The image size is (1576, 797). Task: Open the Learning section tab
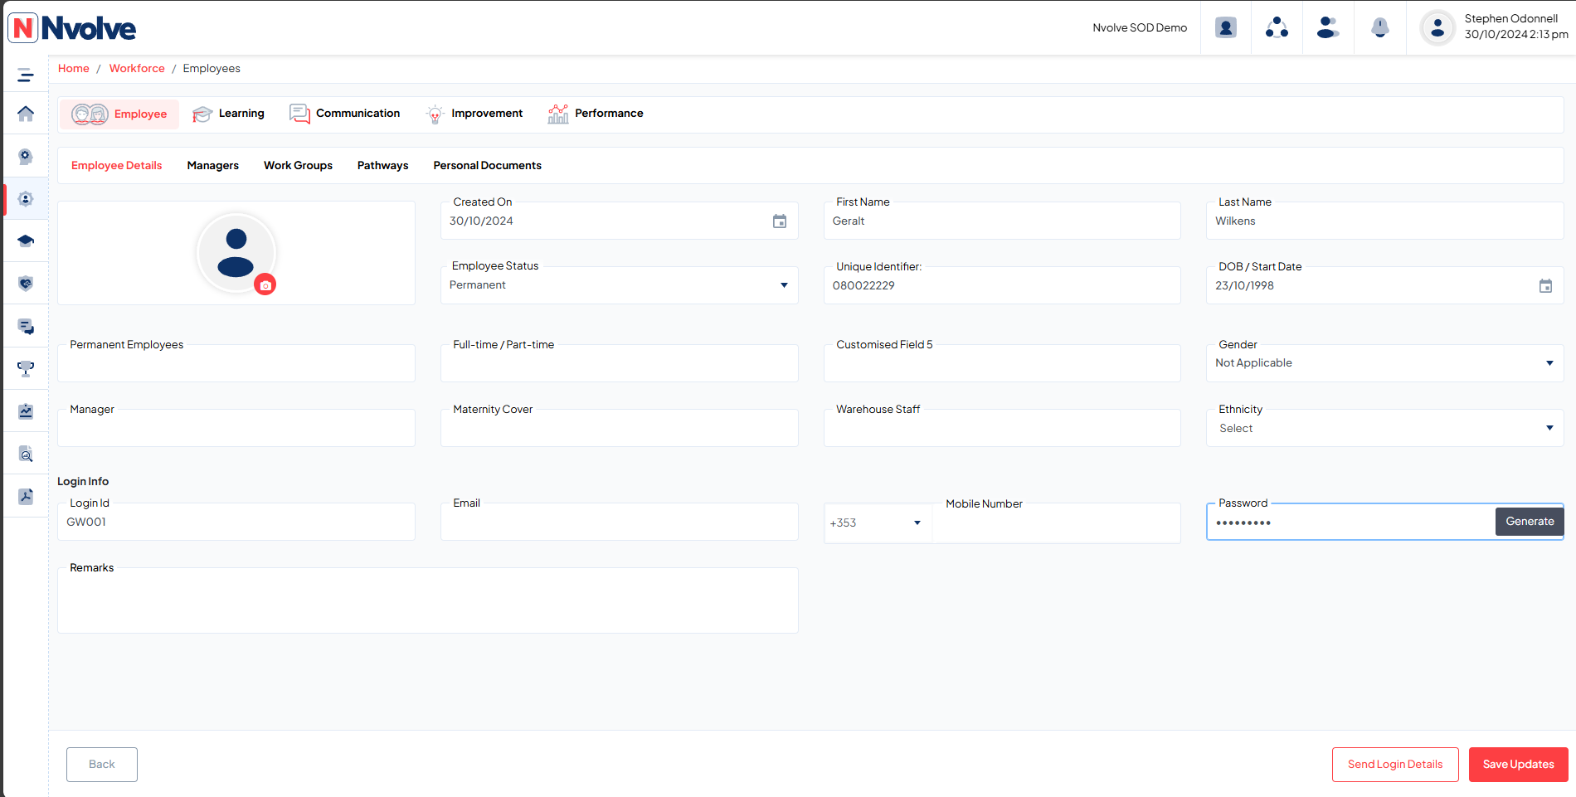pyautogui.click(x=228, y=114)
